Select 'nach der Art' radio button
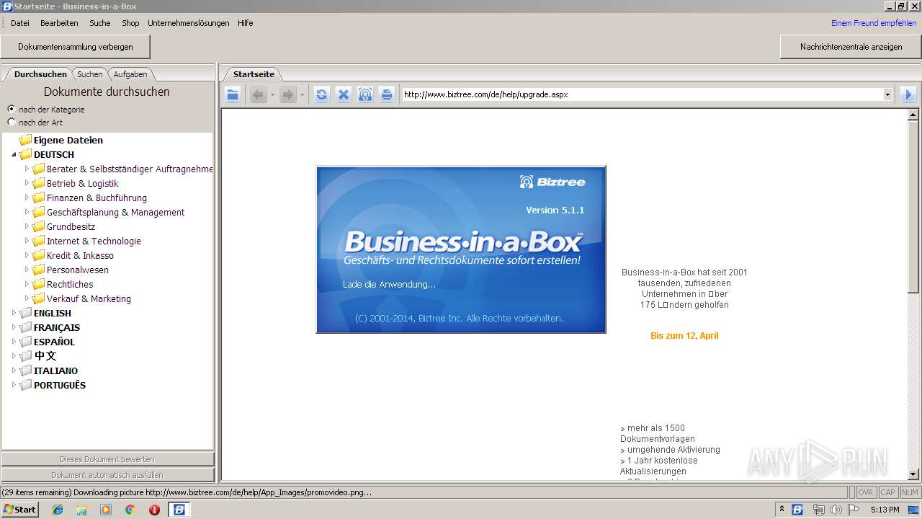This screenshot has width=922, height=519. pyautogui.click(x=11, y=122)
